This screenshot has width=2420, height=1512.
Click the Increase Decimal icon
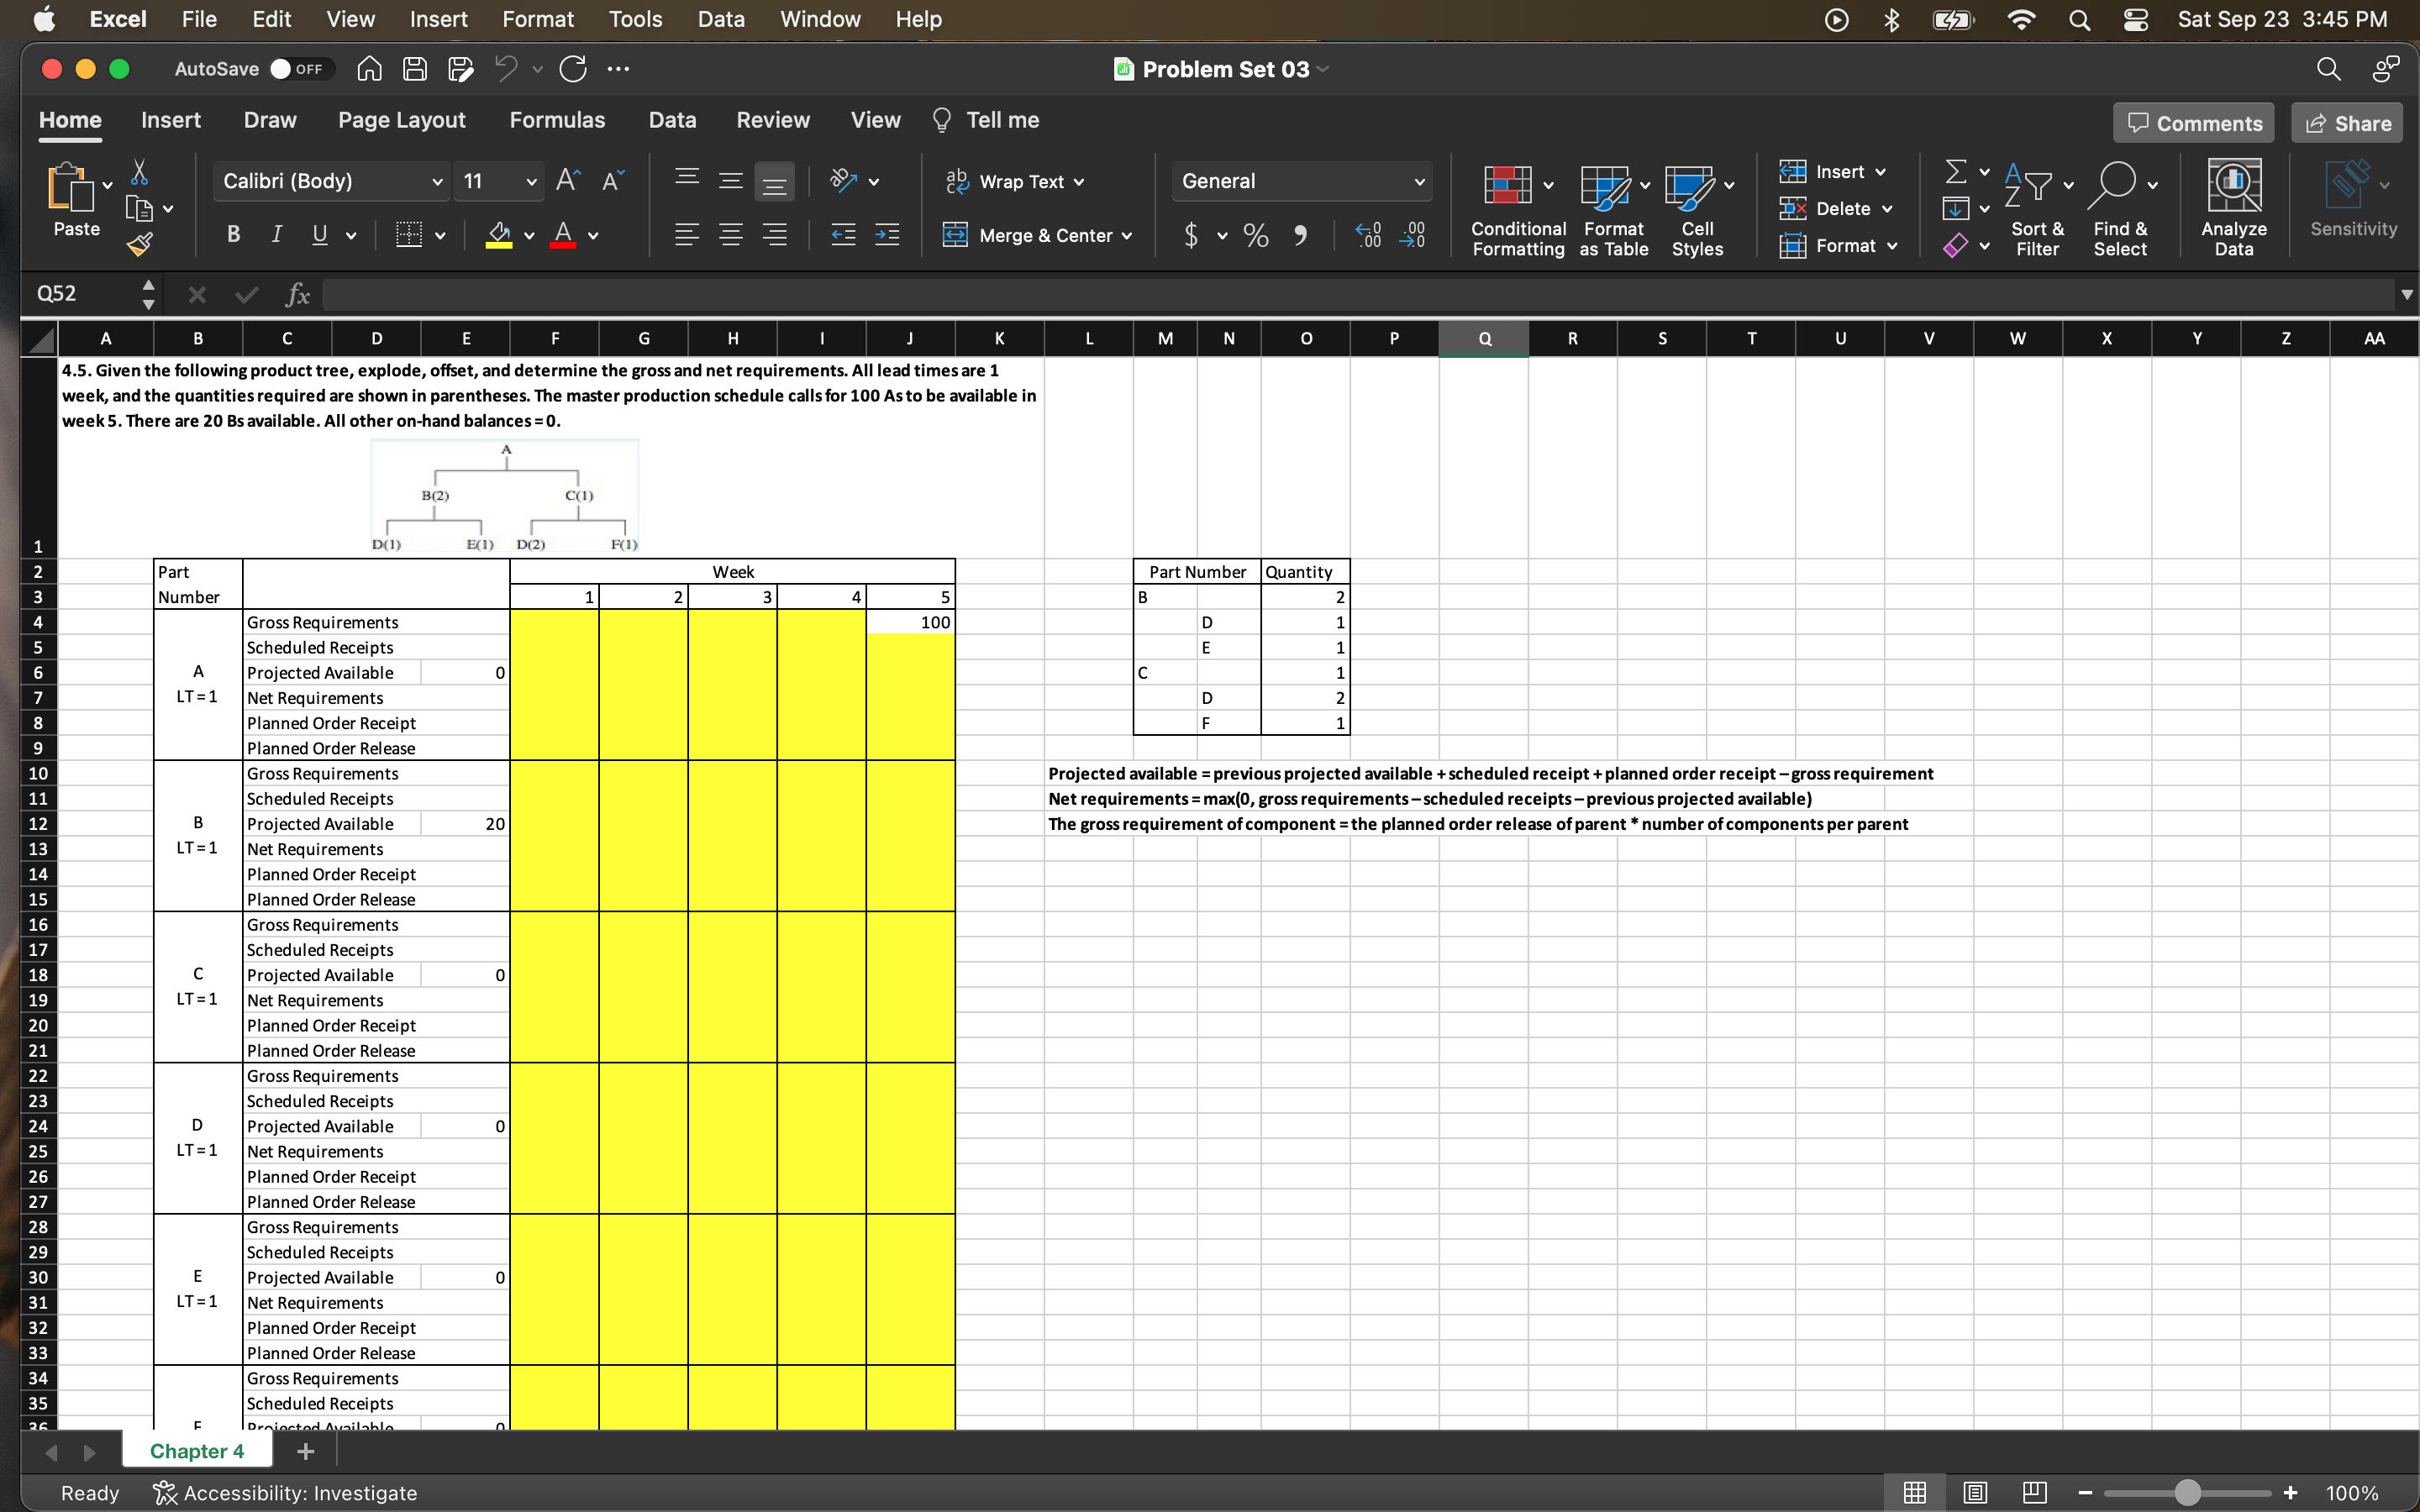tap(1368, 235)
